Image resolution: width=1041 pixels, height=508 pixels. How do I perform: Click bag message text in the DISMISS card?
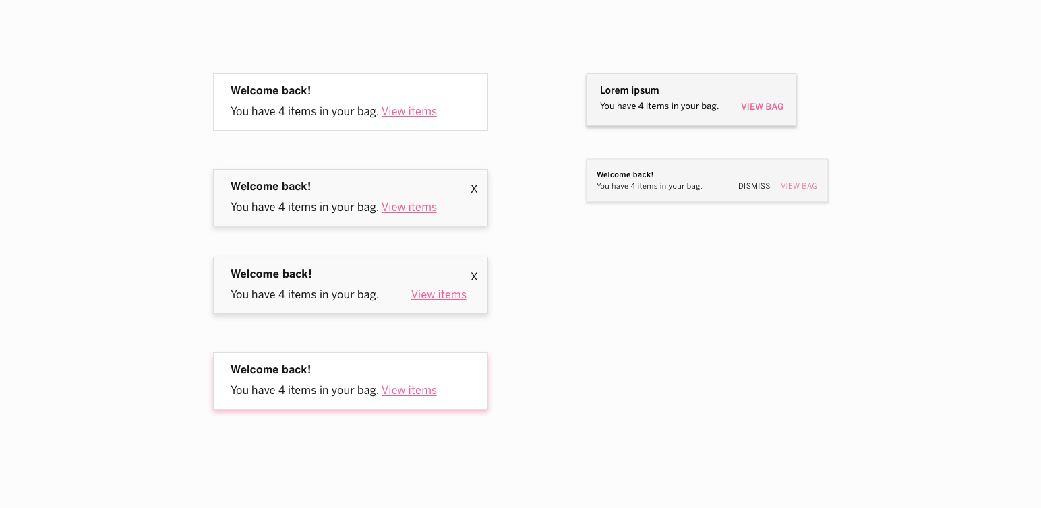pos(649,186)
